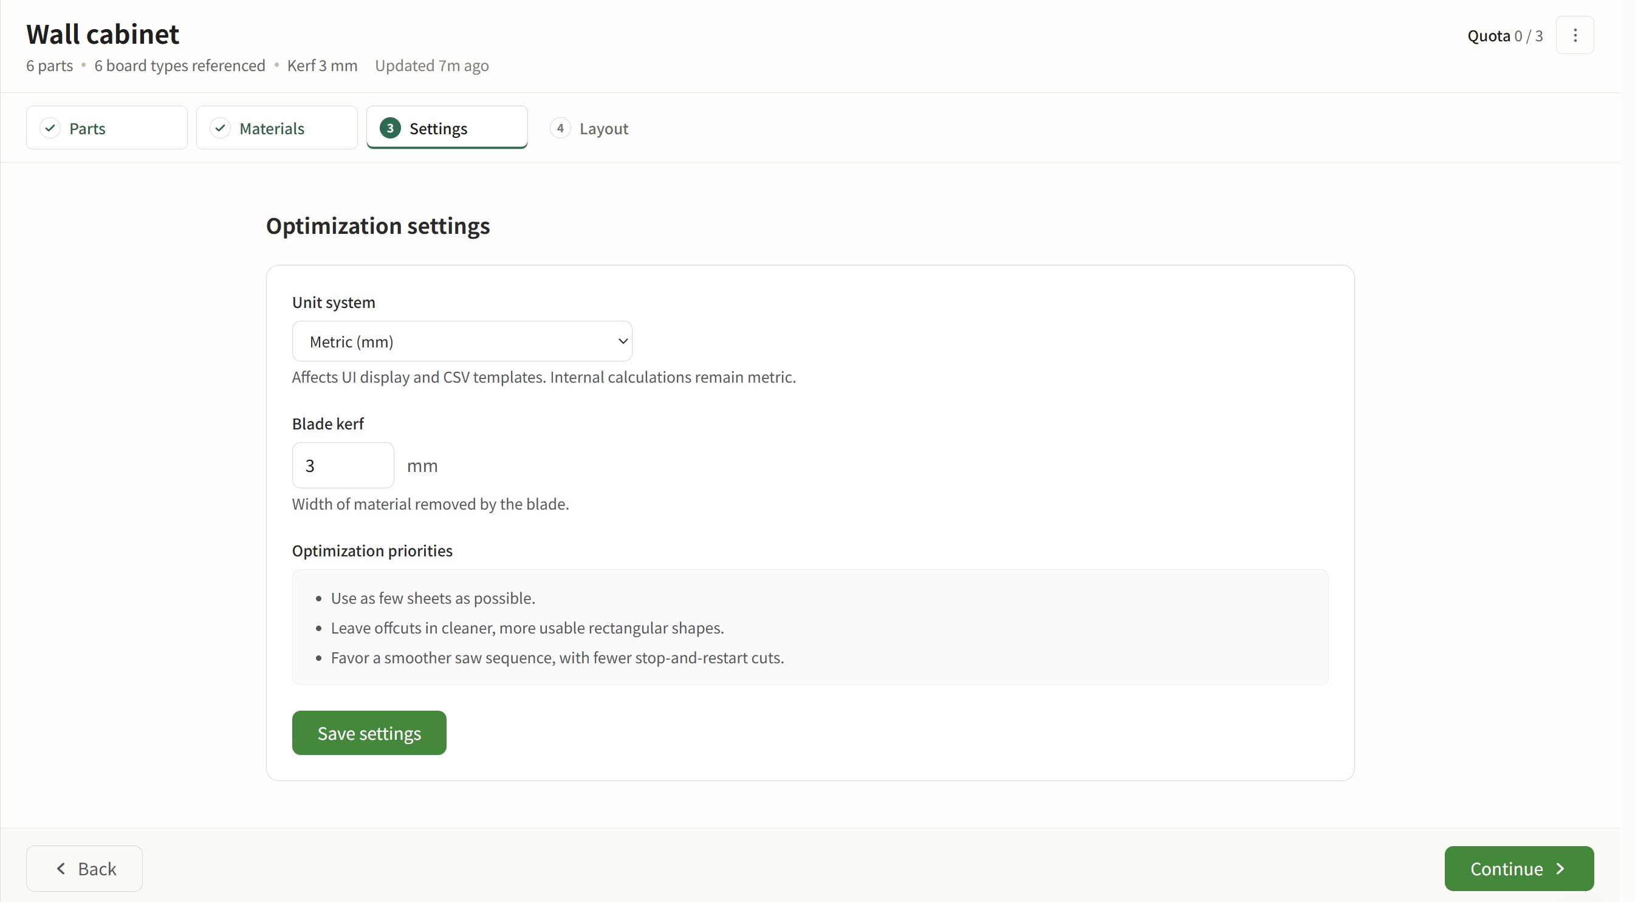Go to the Parts step tab
The width and height of the screenshot is (1635, 902).
click(x=107, y=128)
